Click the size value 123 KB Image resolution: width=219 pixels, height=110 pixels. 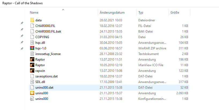pos(183,71)
